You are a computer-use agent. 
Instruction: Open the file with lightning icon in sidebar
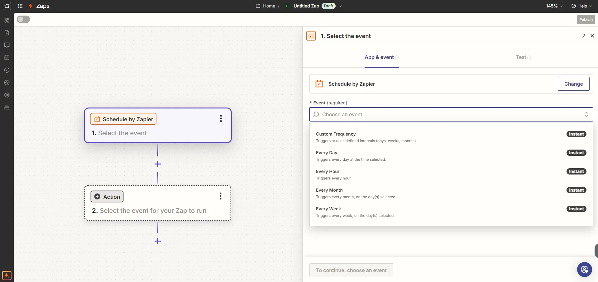(7, 33)
